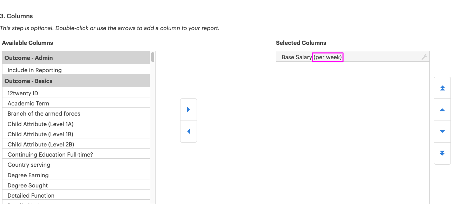This screenshot has width=461, height=213.
Task: Choose Academic Term in available columns
Action: [x=28, y=103]
